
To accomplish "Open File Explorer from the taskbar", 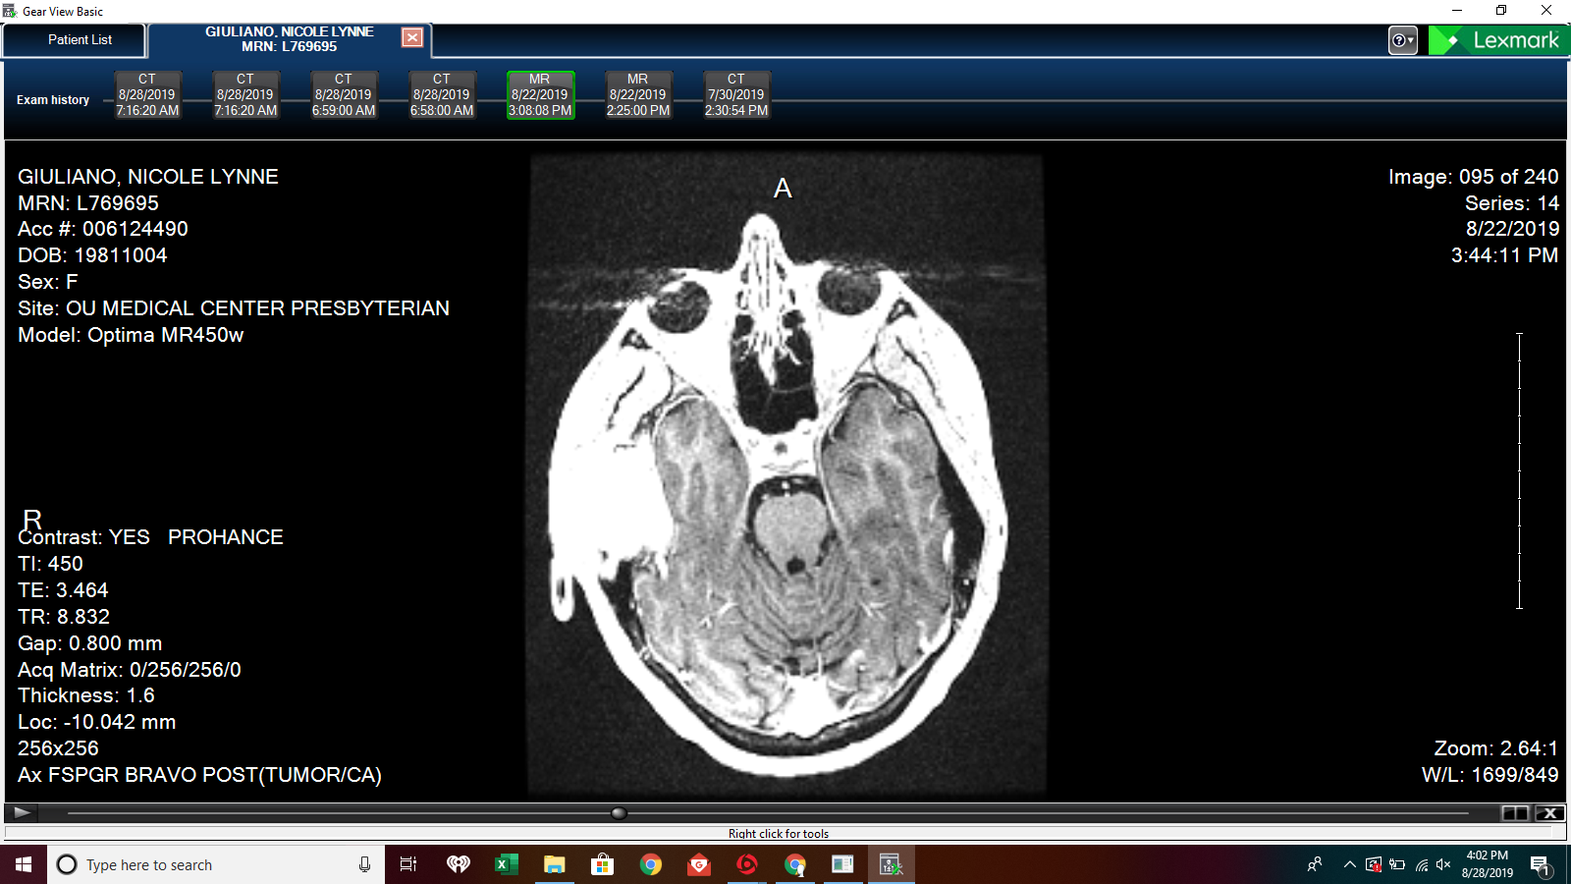I will click(554, 864).
